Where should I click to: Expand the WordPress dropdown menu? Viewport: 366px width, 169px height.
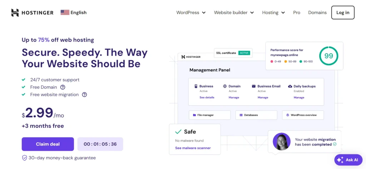point(191,12)
